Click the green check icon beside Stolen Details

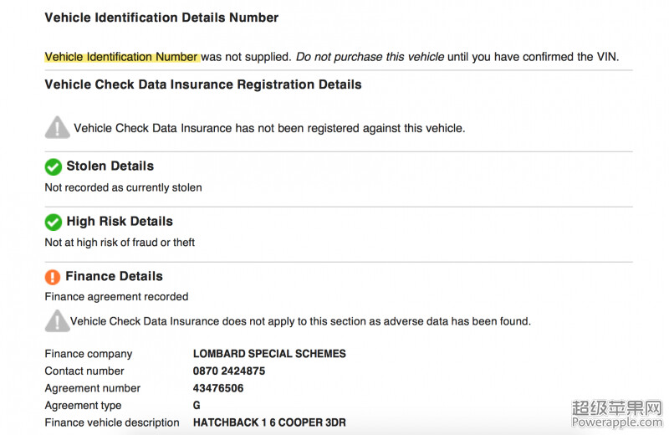pyautogui.click(x=54, y=166)
